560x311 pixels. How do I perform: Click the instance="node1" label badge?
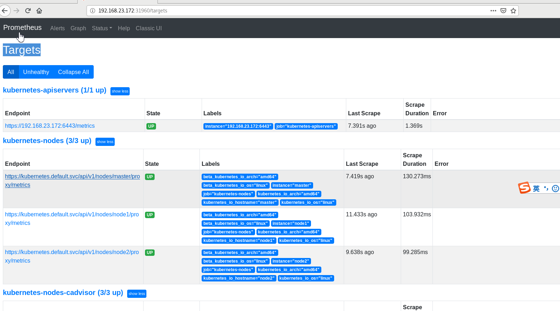(291, 223)
